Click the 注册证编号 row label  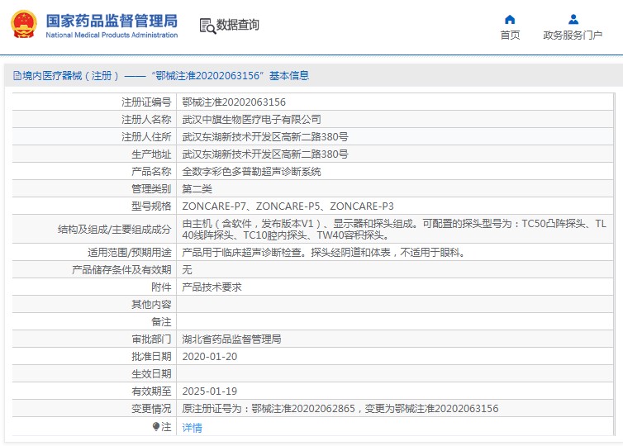(146, 102)
